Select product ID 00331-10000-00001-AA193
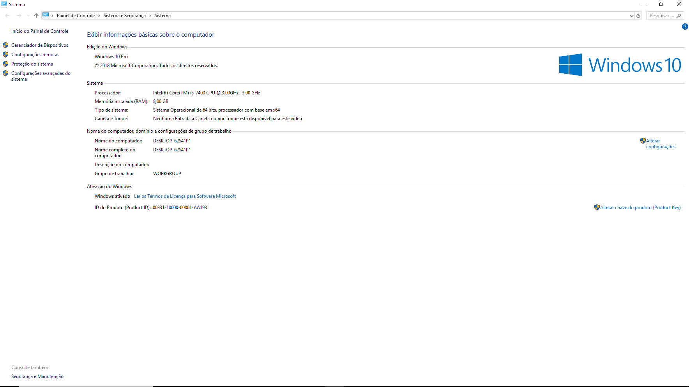689x387 pixels. pos(180,208)
